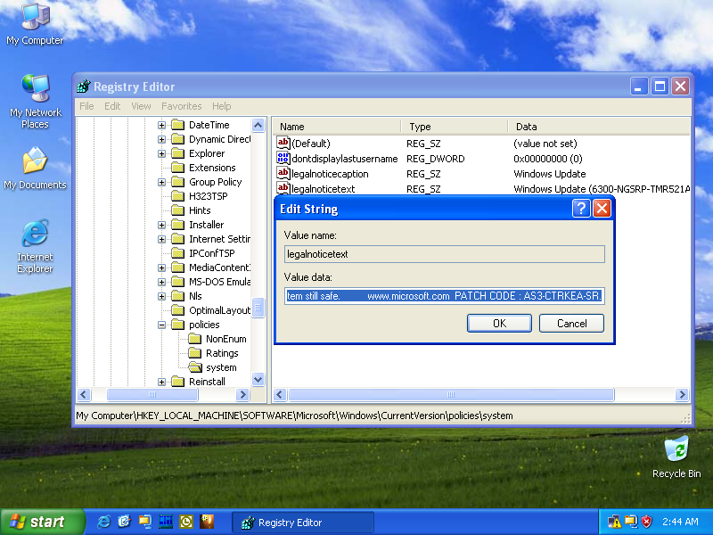
Task: Click the Registry Editor title bar icon
Action: [x=83, y=86]
